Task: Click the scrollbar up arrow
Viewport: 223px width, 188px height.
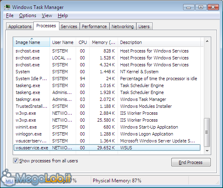Action: tap(207, 41)
